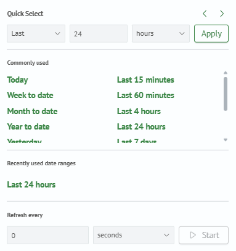Select Month to date range

point(32,111)
